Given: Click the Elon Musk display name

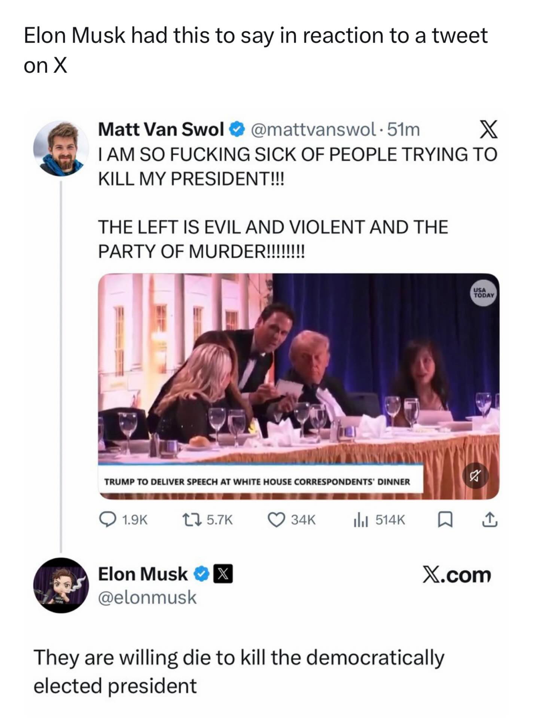Looking at the screenshot, I should [143, 574].
